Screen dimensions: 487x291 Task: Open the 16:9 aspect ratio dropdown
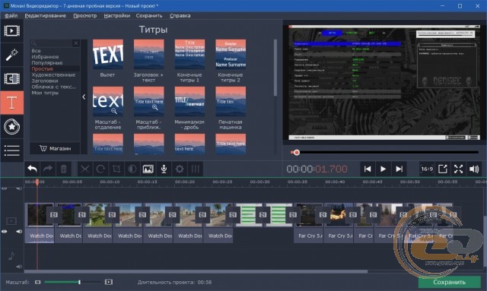tap(427, 169)
